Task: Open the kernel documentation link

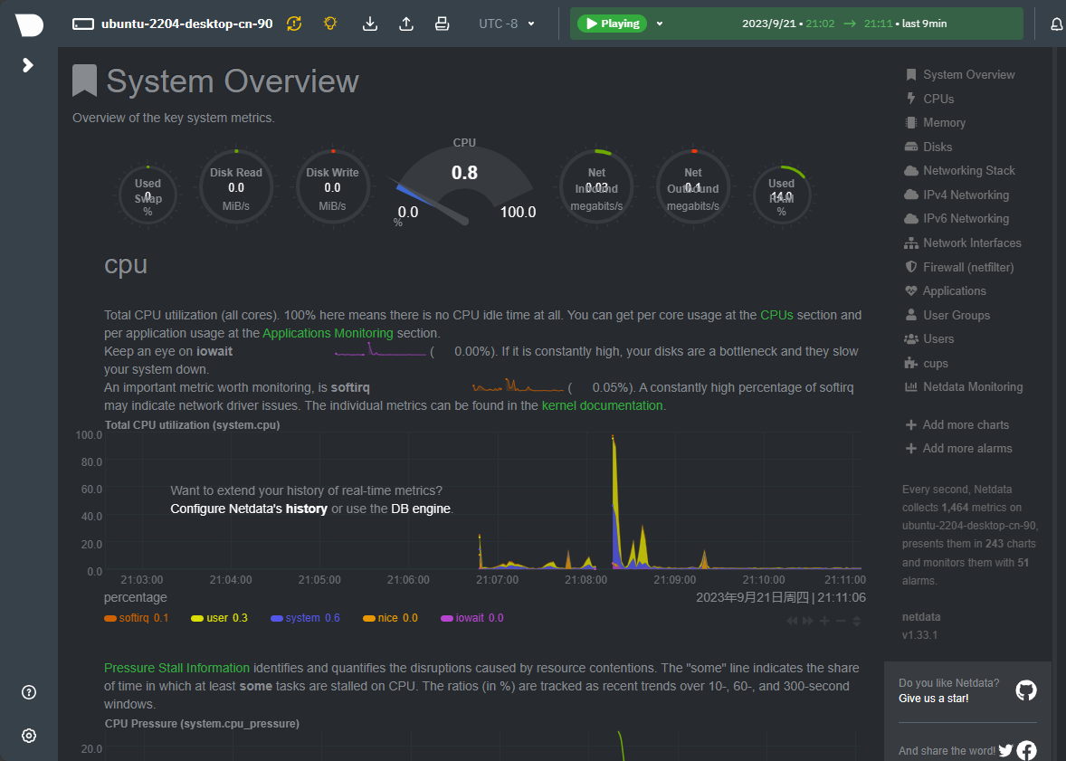Action: point(602,405)
